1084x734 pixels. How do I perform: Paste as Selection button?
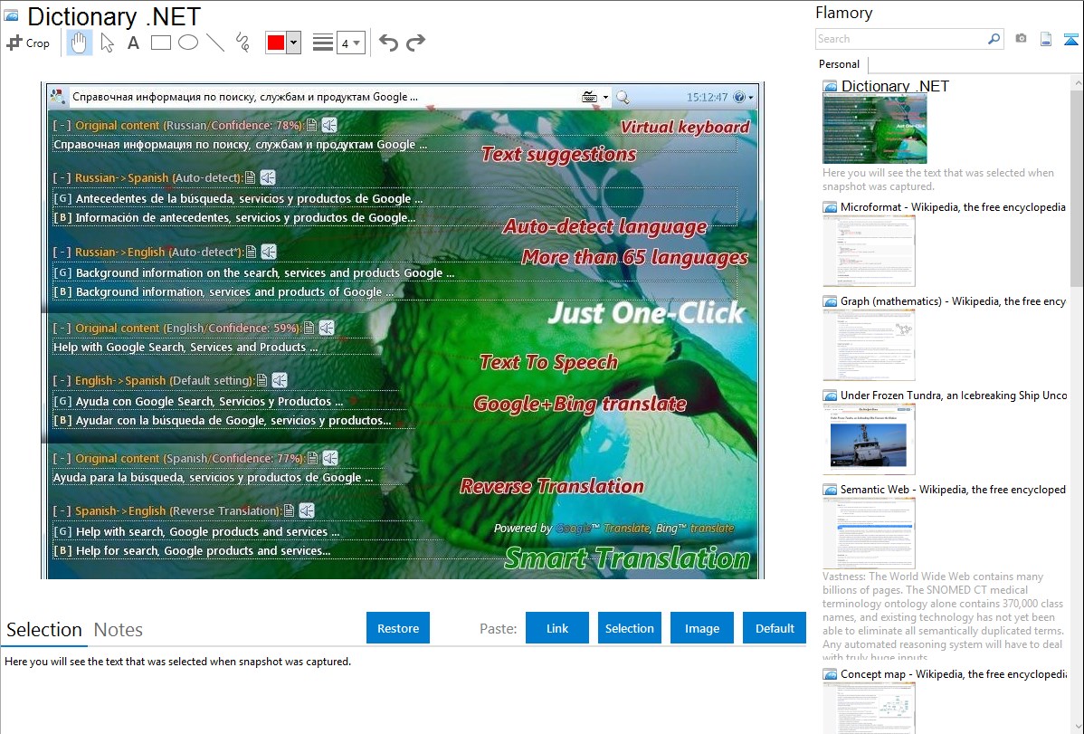click(629, 628)
